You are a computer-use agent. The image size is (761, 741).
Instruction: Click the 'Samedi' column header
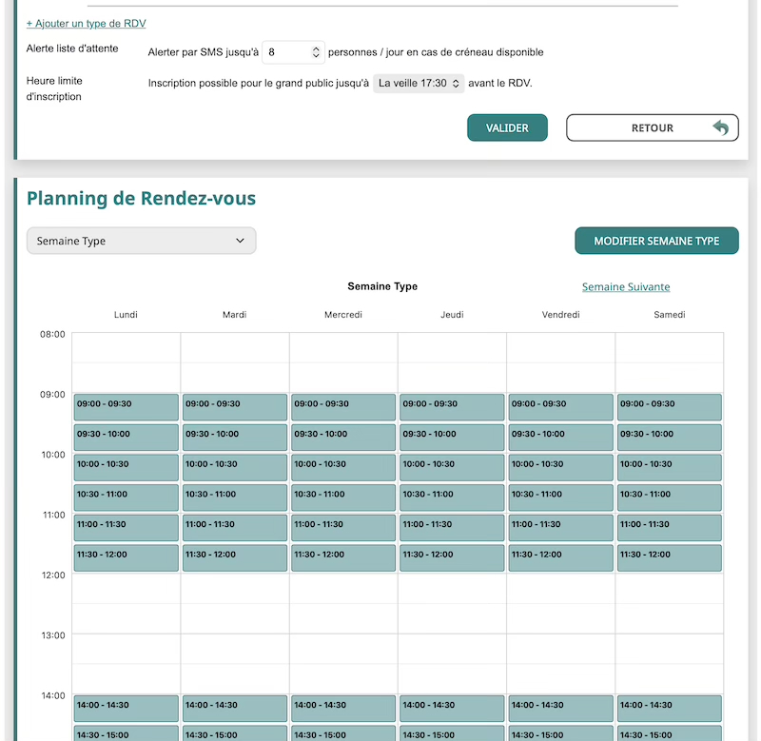670,315
